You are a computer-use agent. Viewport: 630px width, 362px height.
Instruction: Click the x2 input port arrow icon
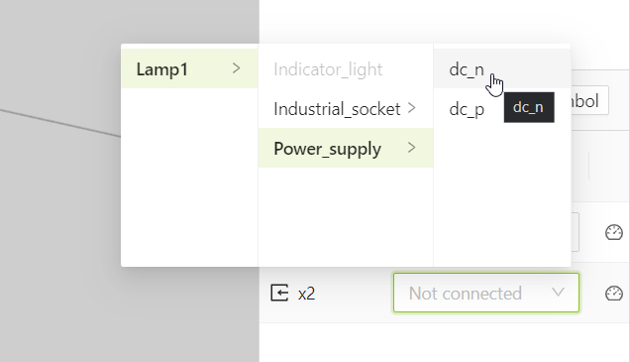(x=279, y=293)
